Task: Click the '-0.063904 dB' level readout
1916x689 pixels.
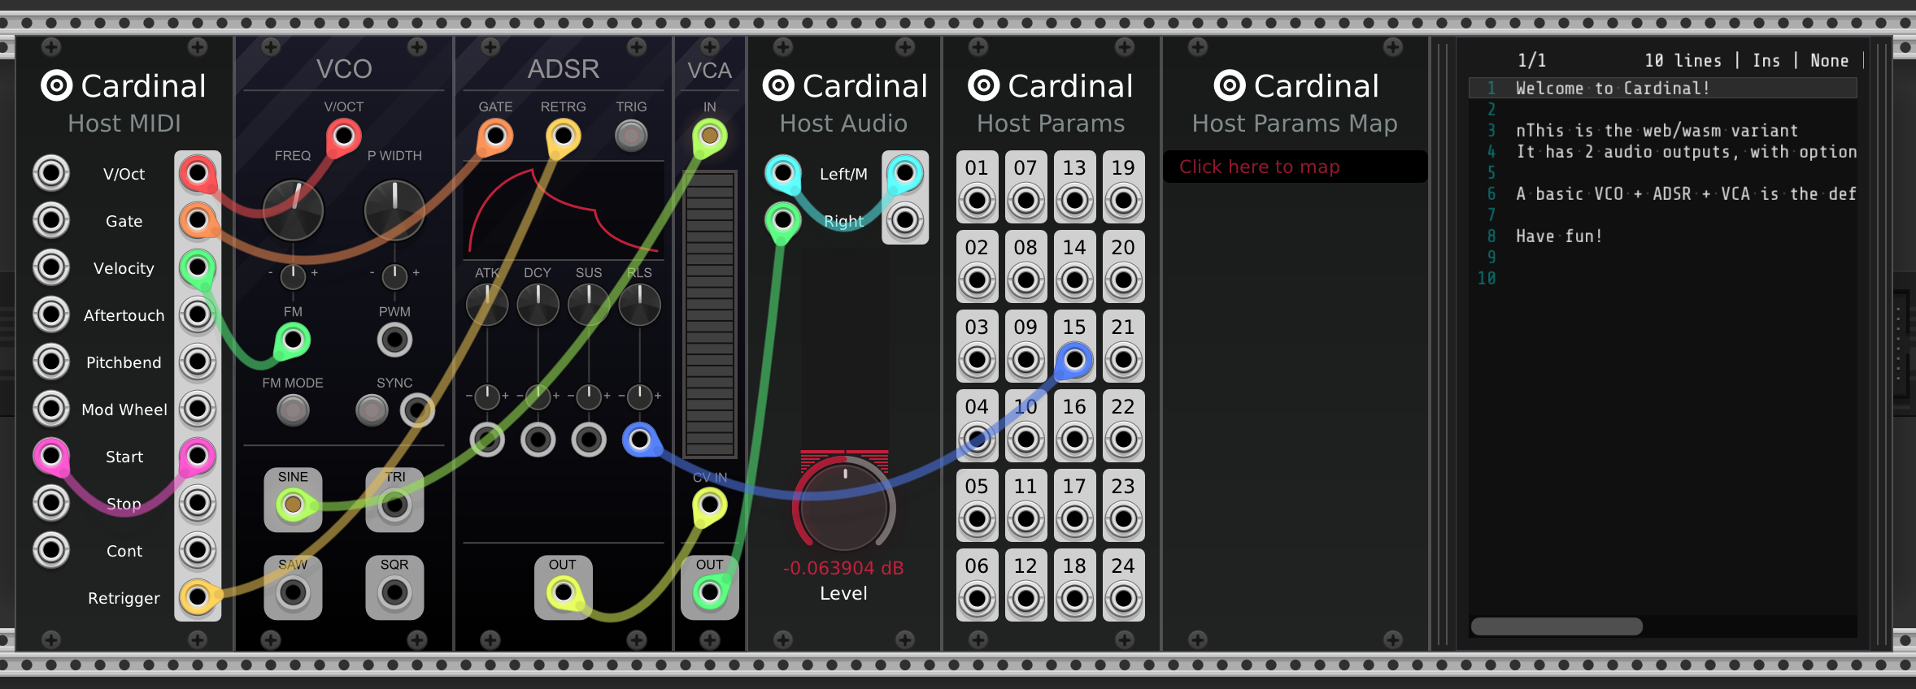Action: 843,568
